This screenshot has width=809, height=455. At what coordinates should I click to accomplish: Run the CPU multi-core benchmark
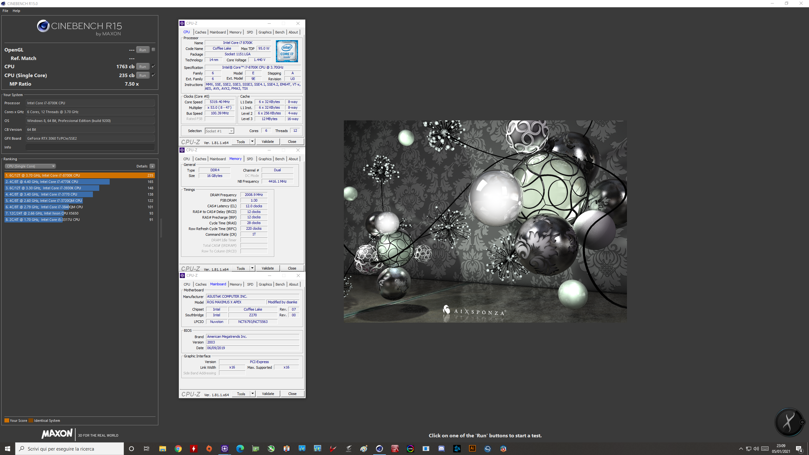click(143, 67)
